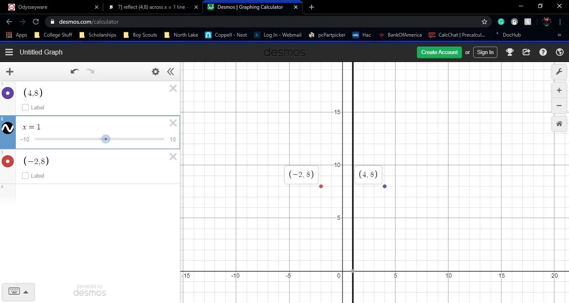This screenshot has height=303, width=569.
Task: Open the Add Item plus menu
Action: 10,72
